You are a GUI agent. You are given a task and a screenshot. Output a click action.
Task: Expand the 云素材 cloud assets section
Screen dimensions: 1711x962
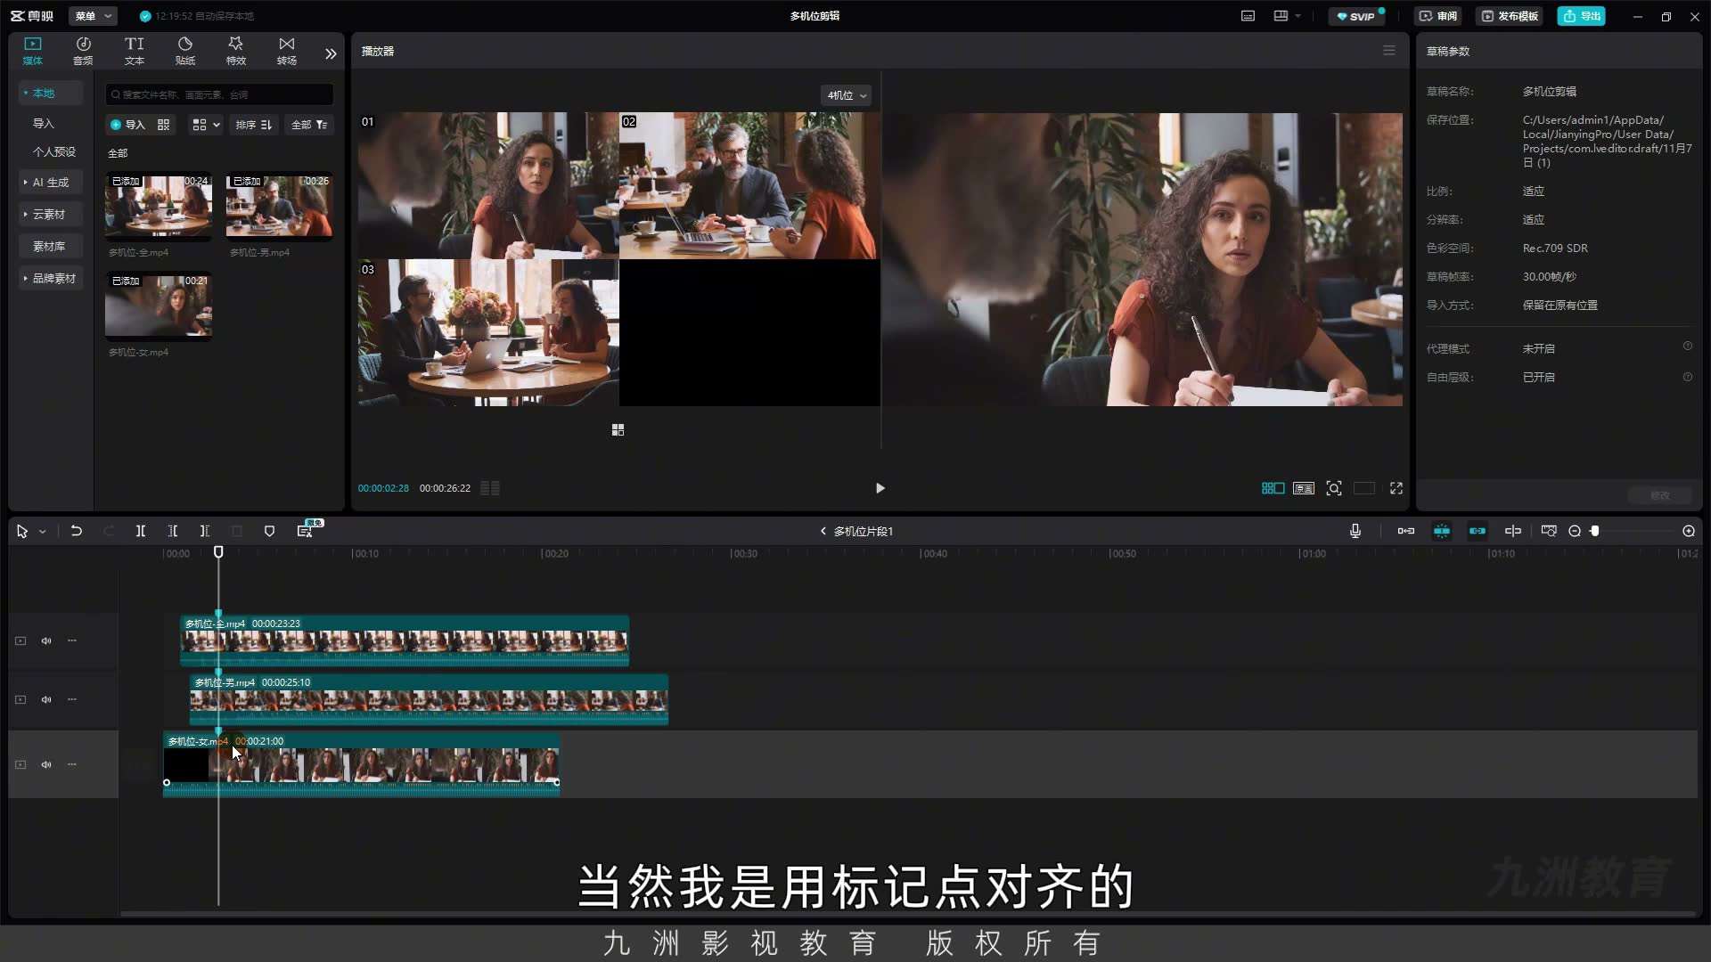(x=51, y=214)
